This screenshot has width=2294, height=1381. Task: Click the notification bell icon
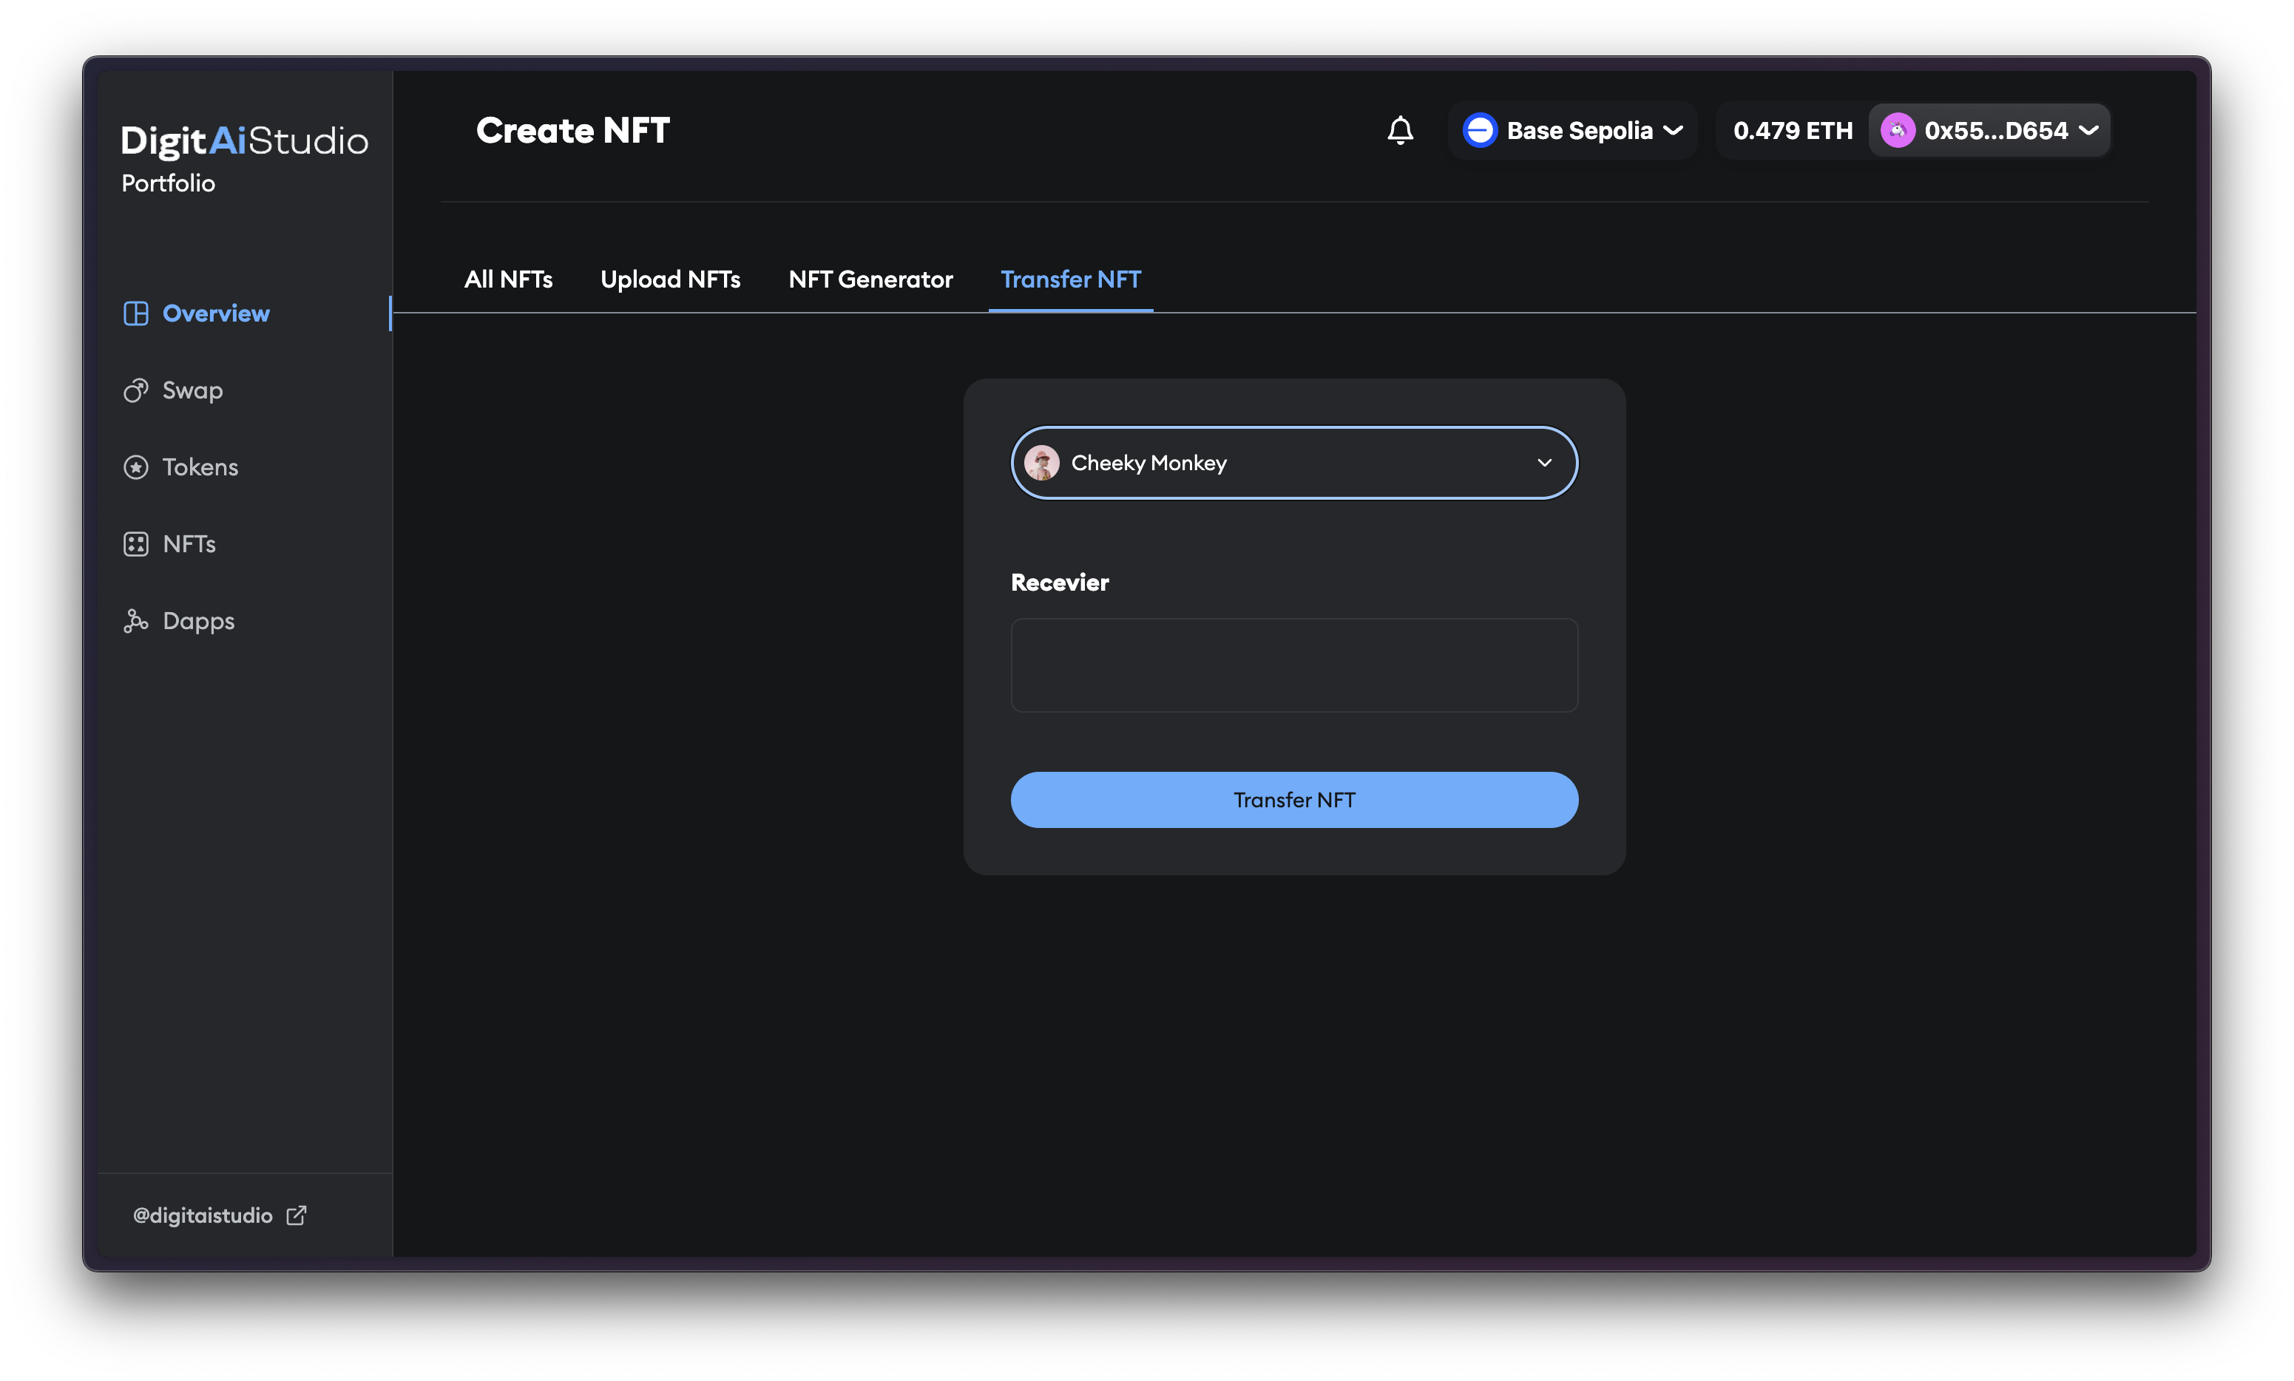pyautogui.click(x=1400, y=130)
